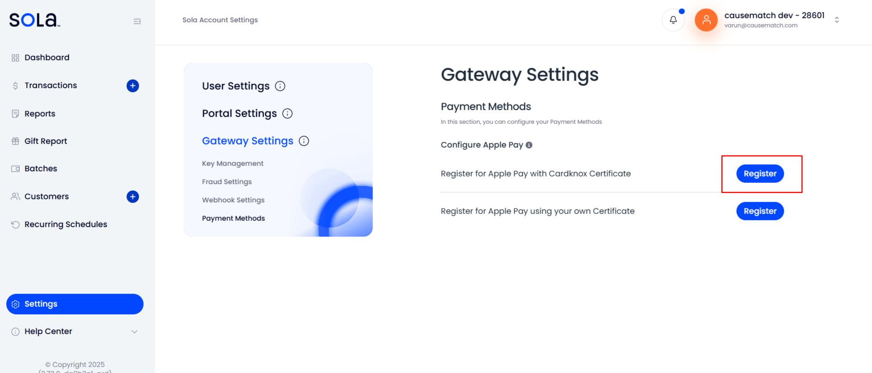Click the Customers people icon

point(15,197)
